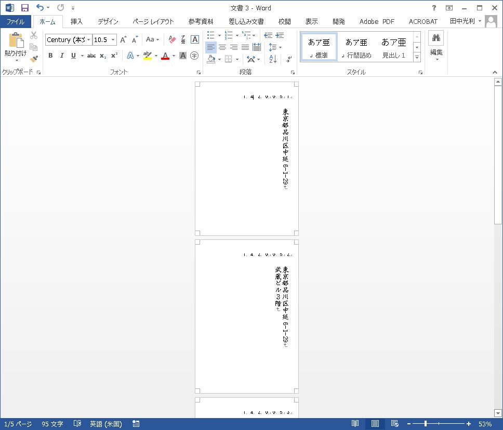Open the Change Case Aa dropdown

152,39
